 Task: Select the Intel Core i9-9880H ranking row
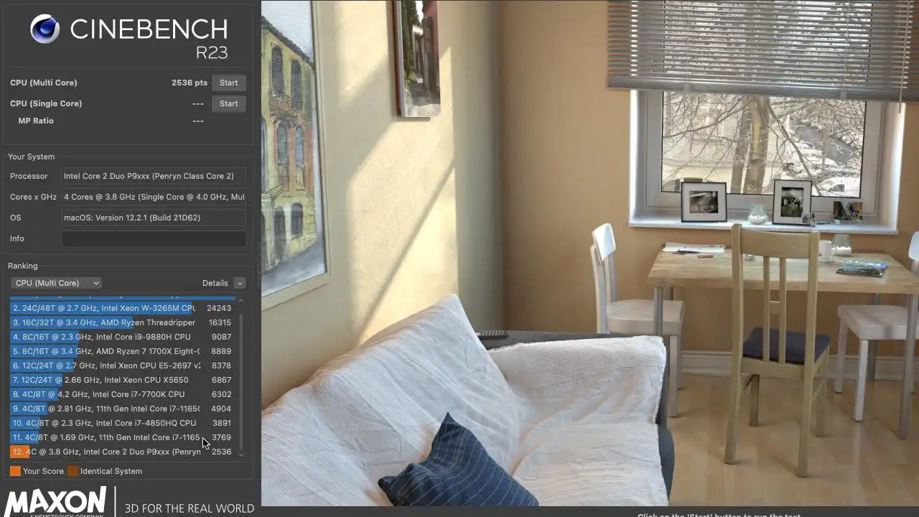(x=122, y=337)
